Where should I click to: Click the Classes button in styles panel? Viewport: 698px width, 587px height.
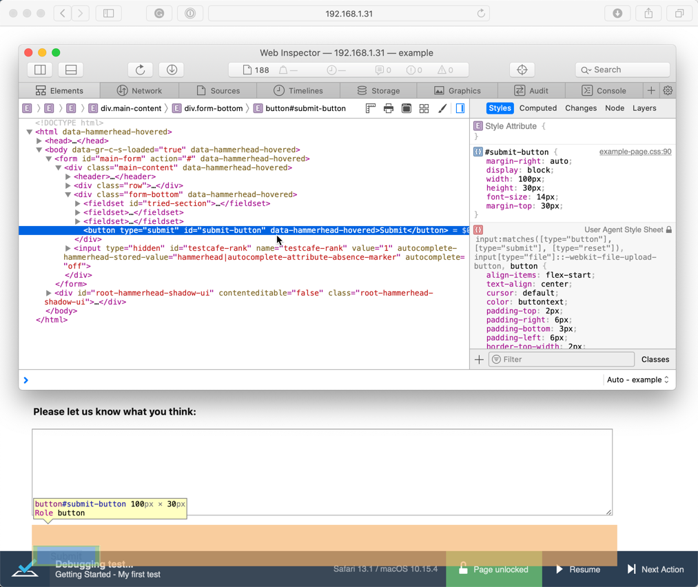(x=655, y=359)
